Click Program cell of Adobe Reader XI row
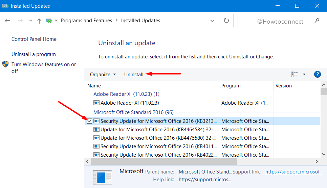This screenshot has height=188, width=327. point(245,103)
